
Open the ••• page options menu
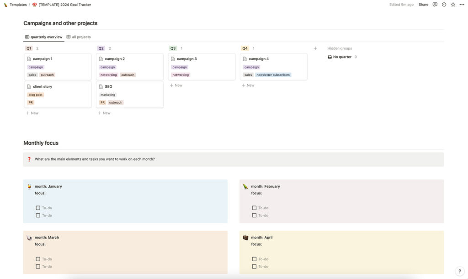click(461, 4)
